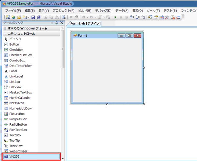
Task: Open the toolbox window position dropdown arrow
Action: pos(52,23)
